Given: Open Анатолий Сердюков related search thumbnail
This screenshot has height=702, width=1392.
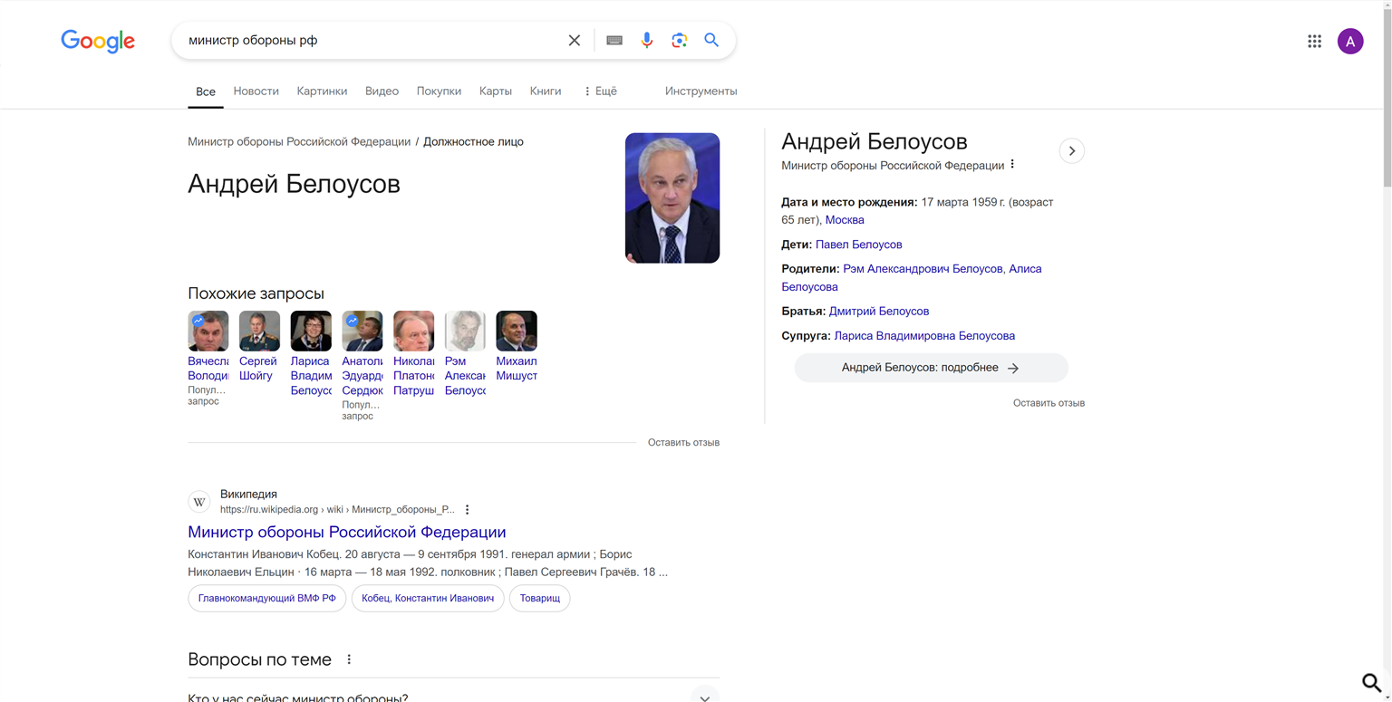Looking at the screenshot, I should click(x=362, y=331).
